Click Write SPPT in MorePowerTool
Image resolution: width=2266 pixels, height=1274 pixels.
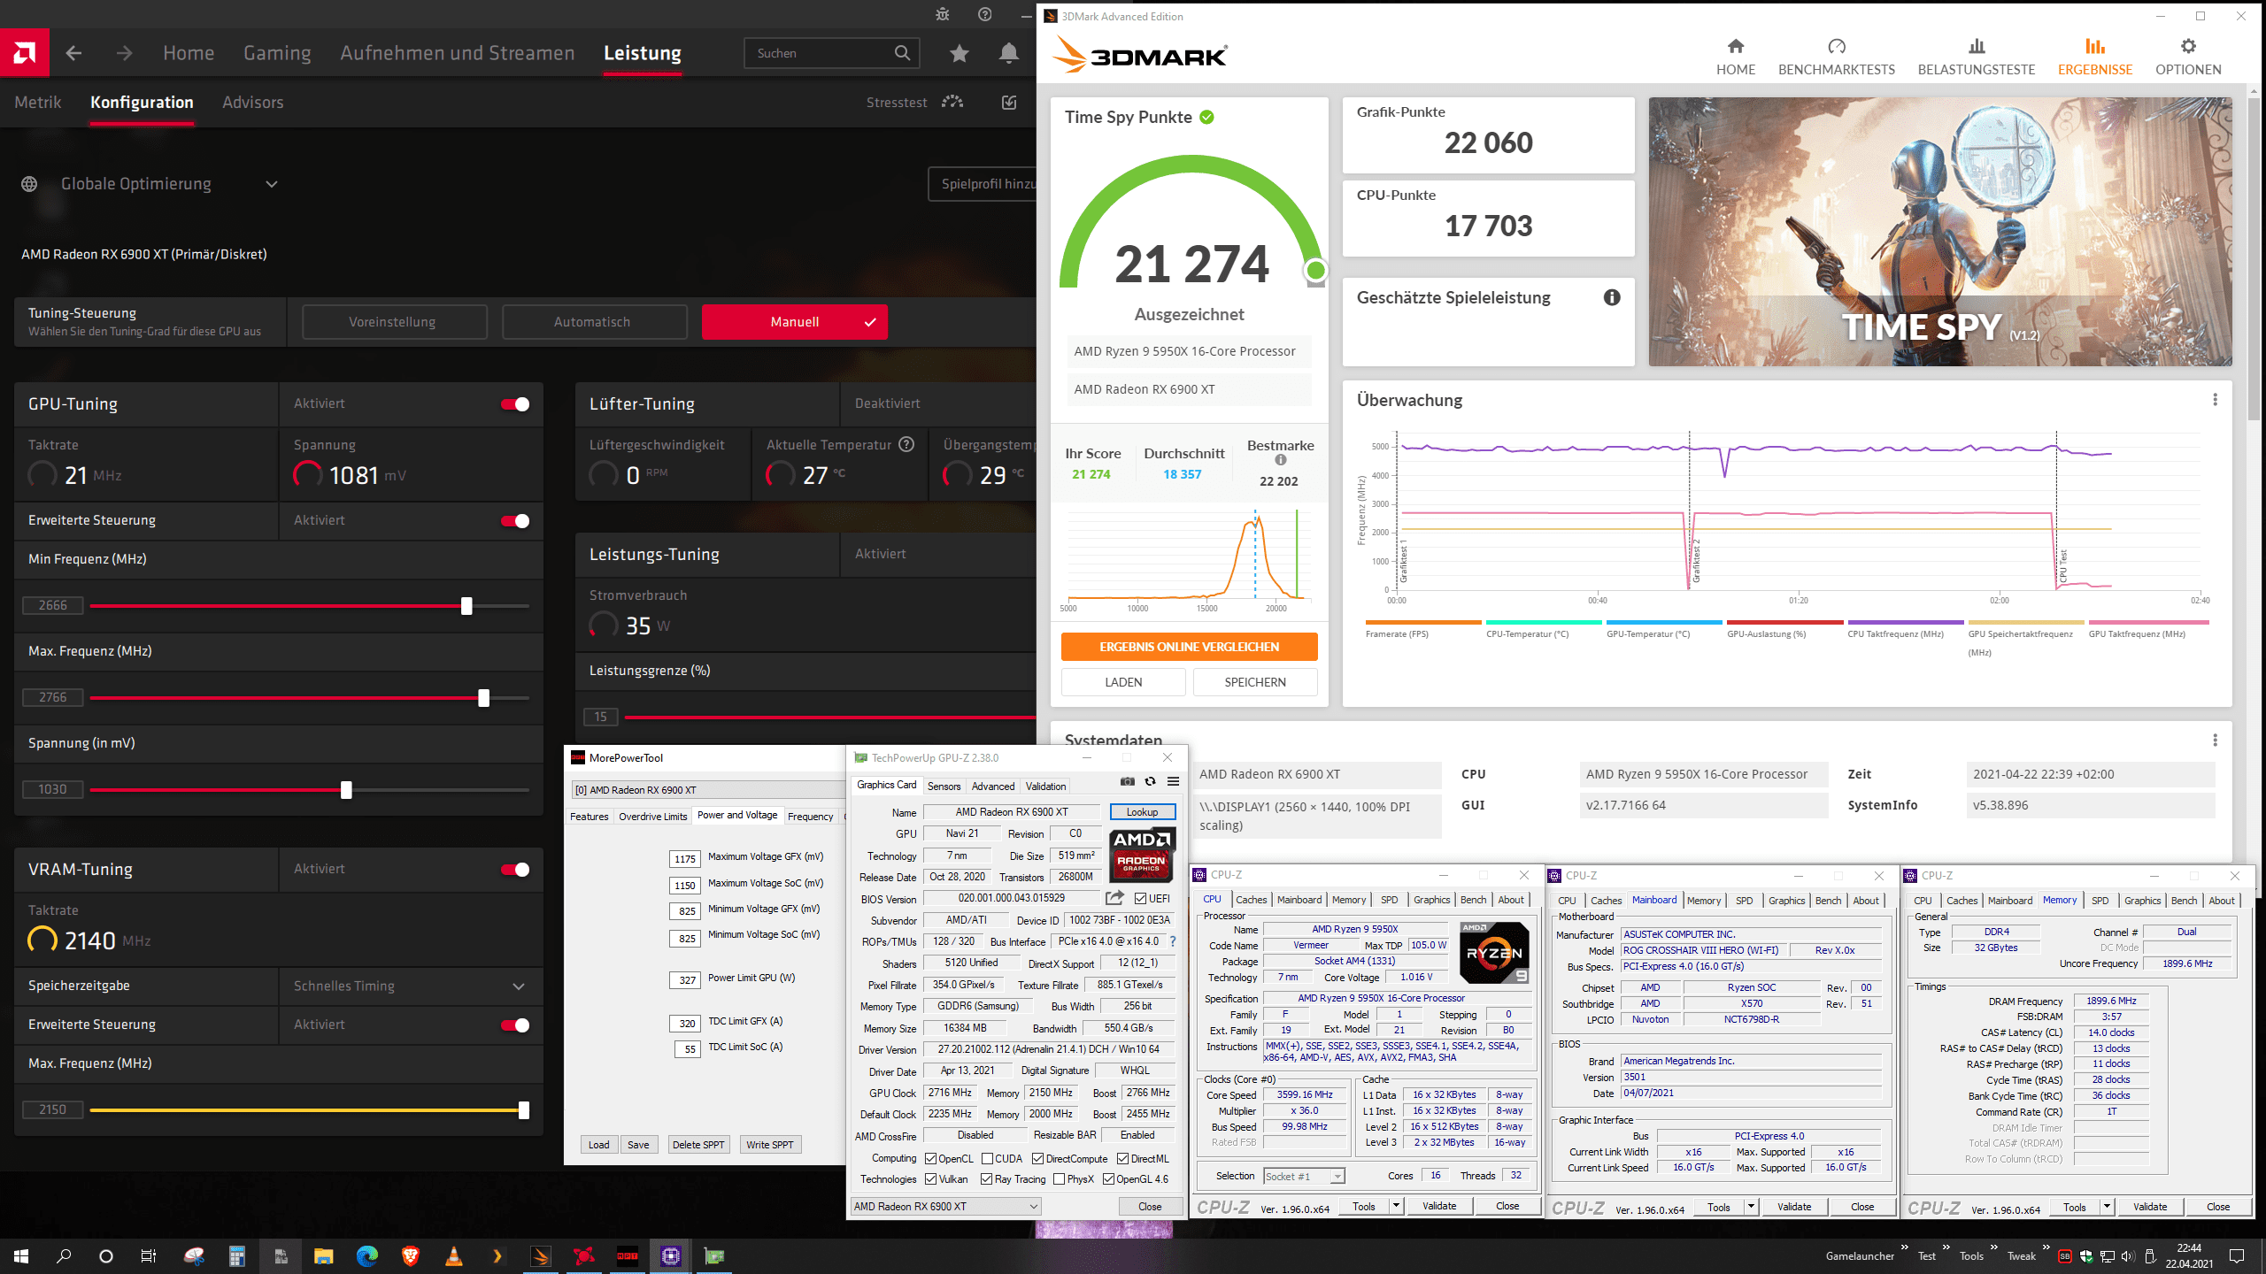click(770, 1144)
